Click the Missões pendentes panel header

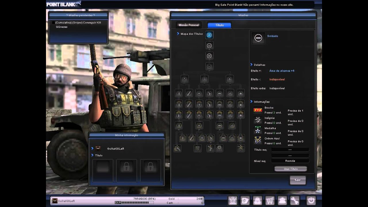(78, 15)
